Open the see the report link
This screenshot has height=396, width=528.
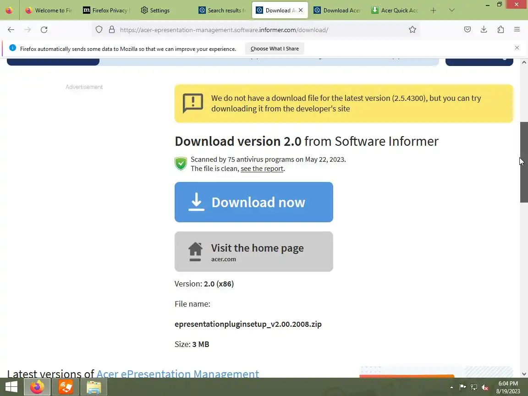click(x=262, y=168)
